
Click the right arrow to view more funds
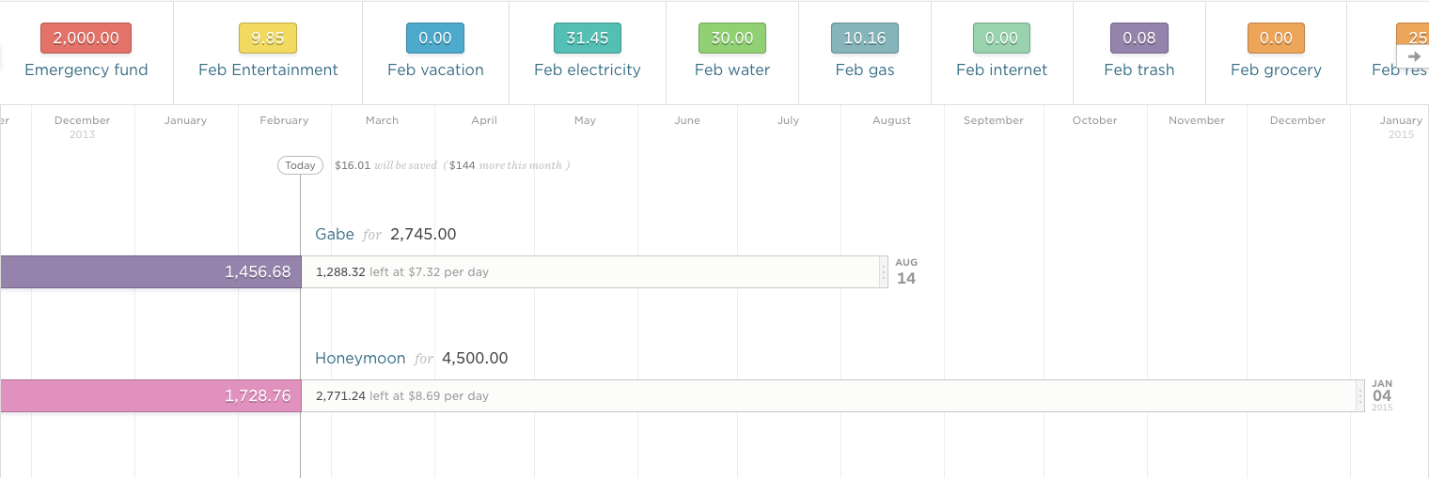1413,56
